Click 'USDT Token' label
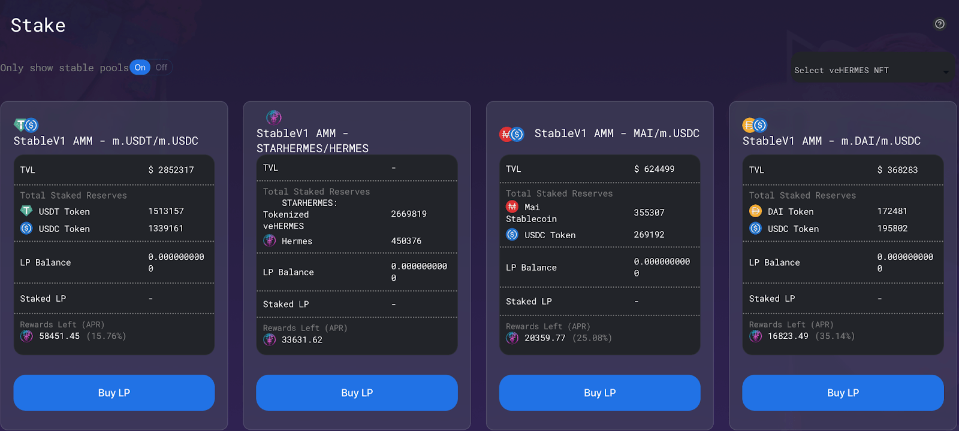 click(x=64, y=211)
